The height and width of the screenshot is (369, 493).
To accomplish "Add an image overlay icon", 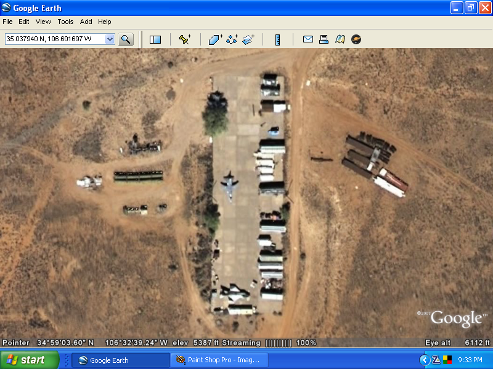I will click(x=248, y=39).
